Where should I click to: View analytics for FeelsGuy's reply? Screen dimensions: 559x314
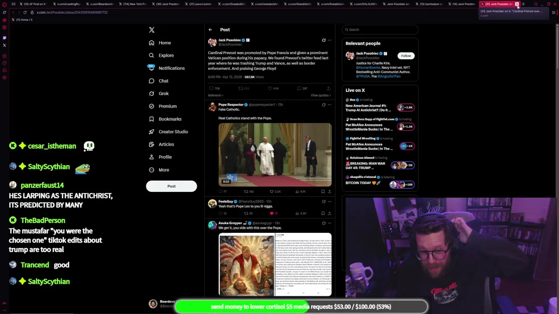301,213
